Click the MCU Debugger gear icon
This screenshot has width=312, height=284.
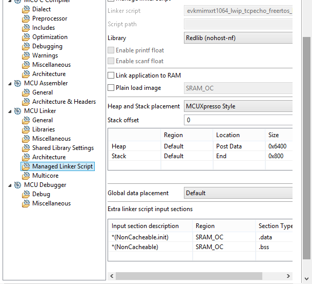tap(18, 185)
